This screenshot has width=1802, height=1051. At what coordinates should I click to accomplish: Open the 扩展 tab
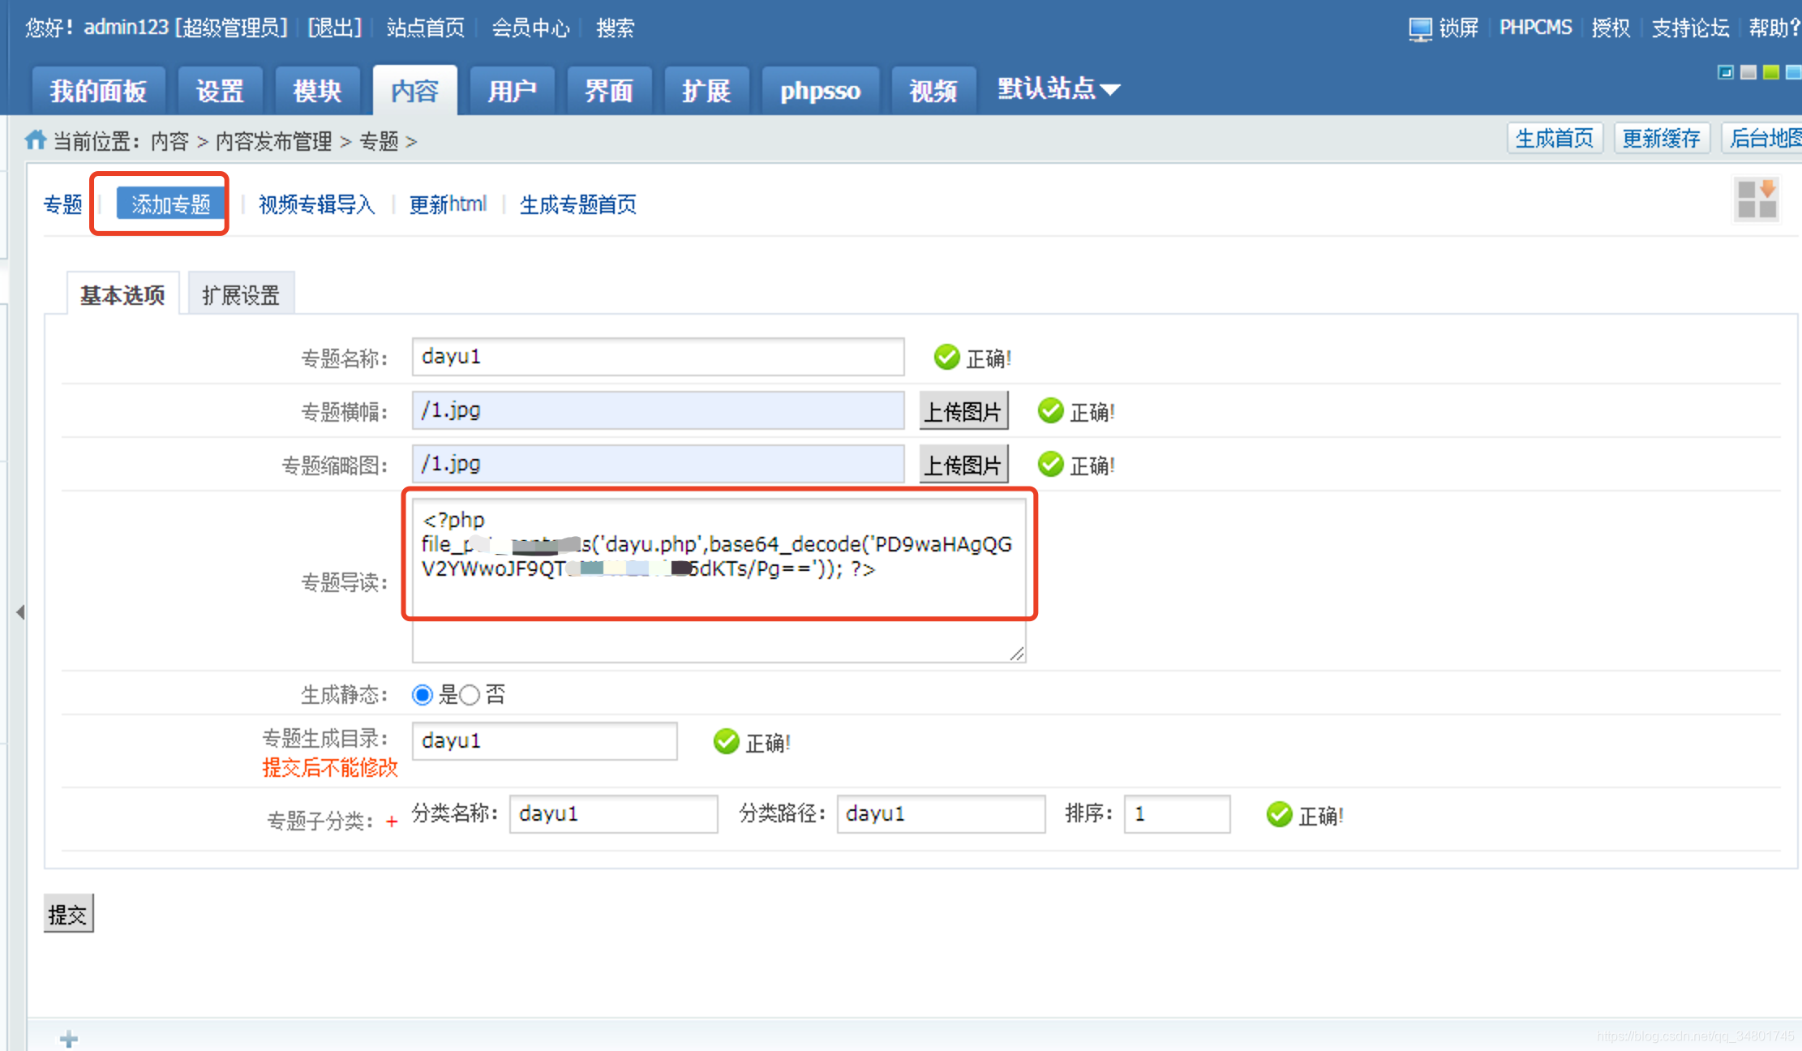706,91
